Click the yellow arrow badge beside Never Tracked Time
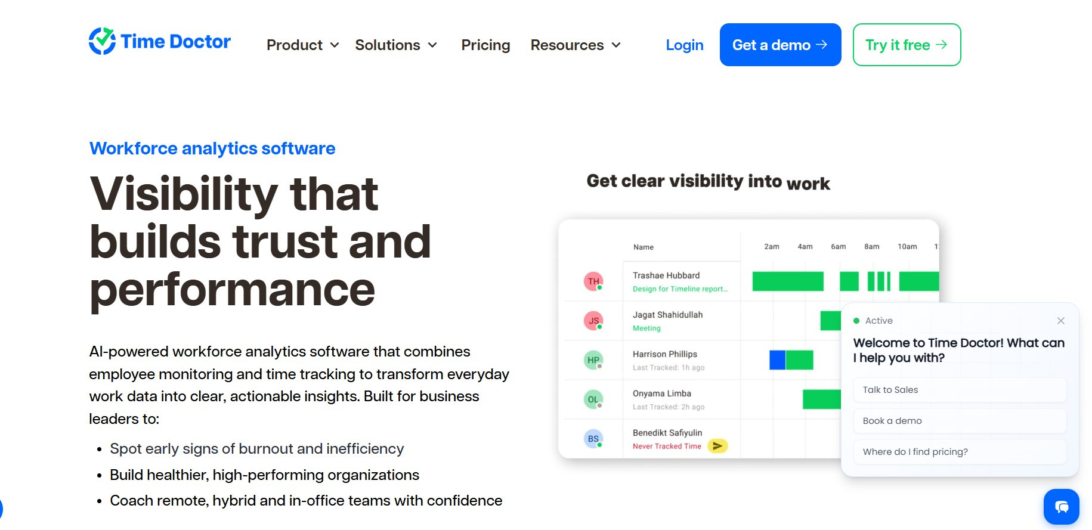 [x=717, y=446]
